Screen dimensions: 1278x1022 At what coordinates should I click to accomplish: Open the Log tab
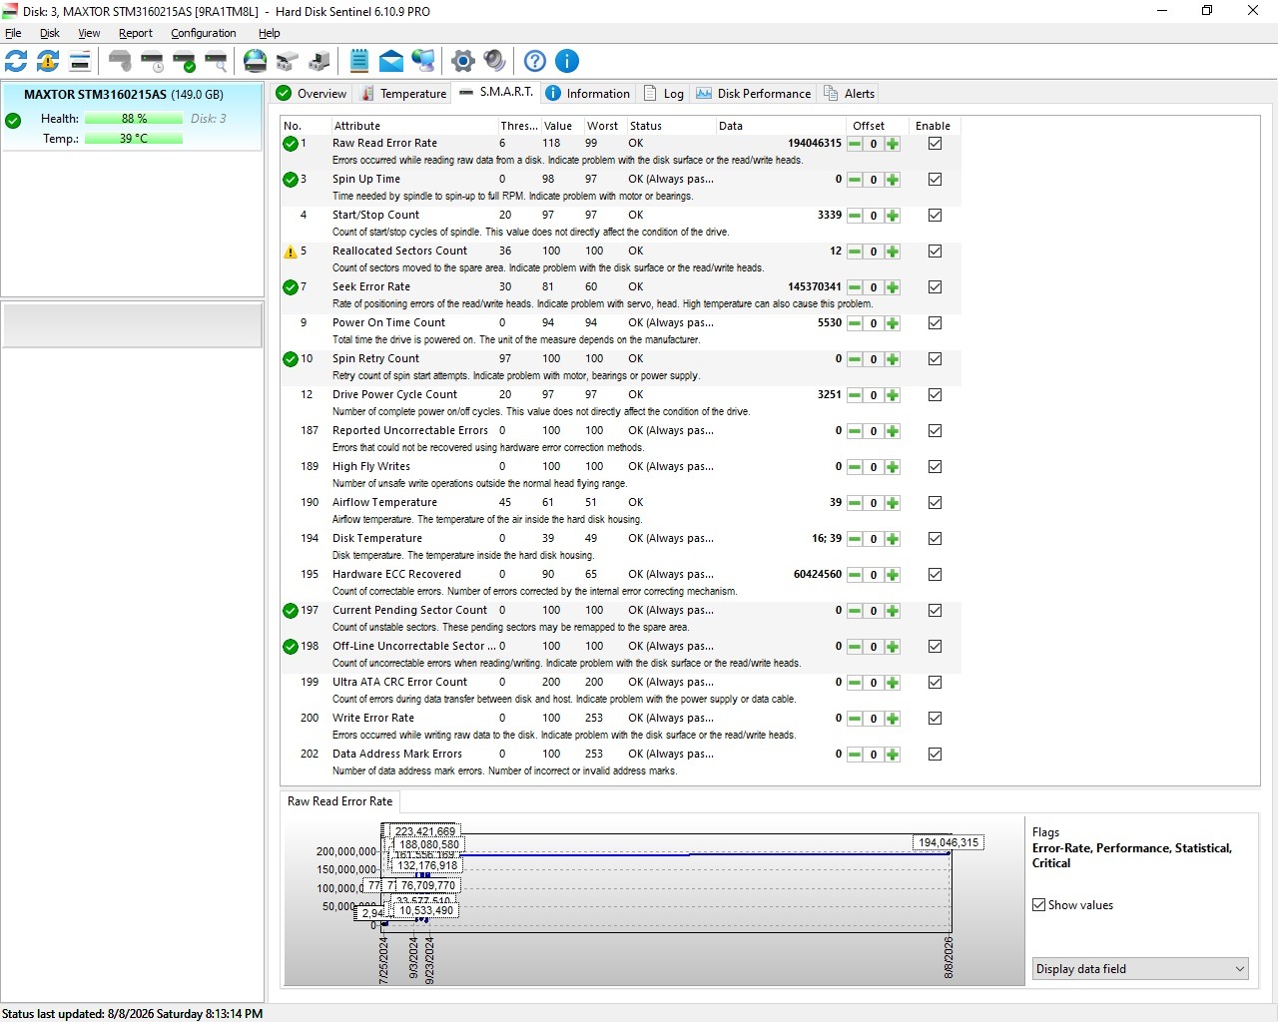664,94
